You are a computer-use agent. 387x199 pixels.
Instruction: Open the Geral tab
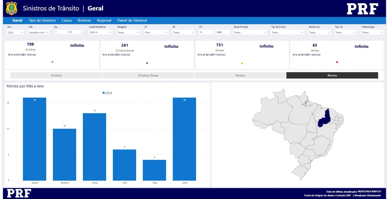click(17, 20)
